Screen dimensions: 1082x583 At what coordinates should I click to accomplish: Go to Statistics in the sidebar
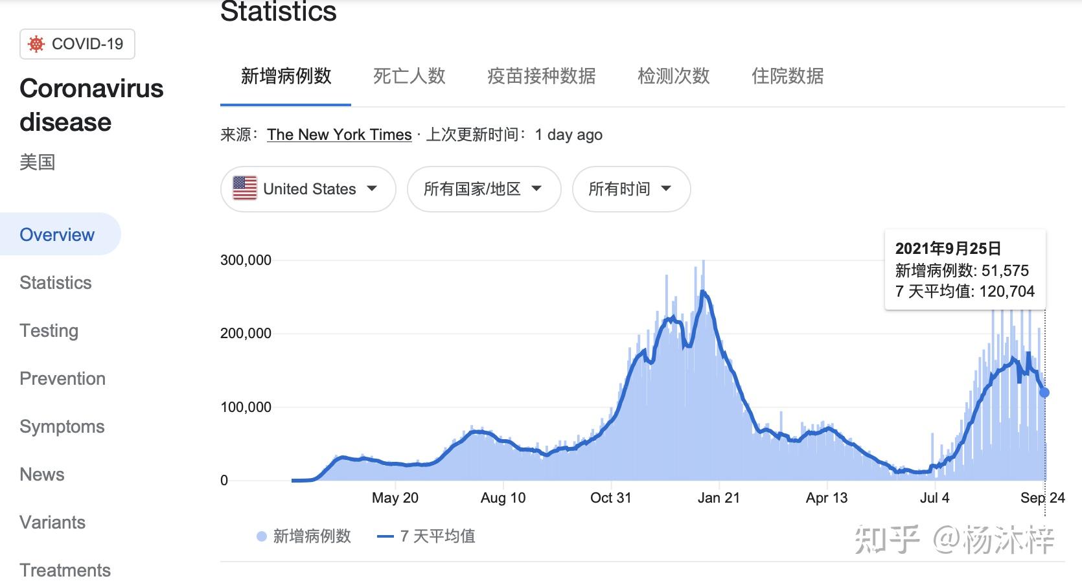(x=56, y=282)
